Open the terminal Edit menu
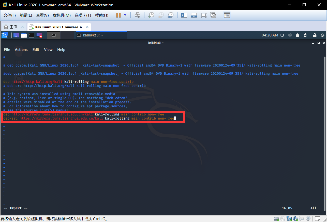This screenshot has height=222, width=327. click(x=36, y=50)
